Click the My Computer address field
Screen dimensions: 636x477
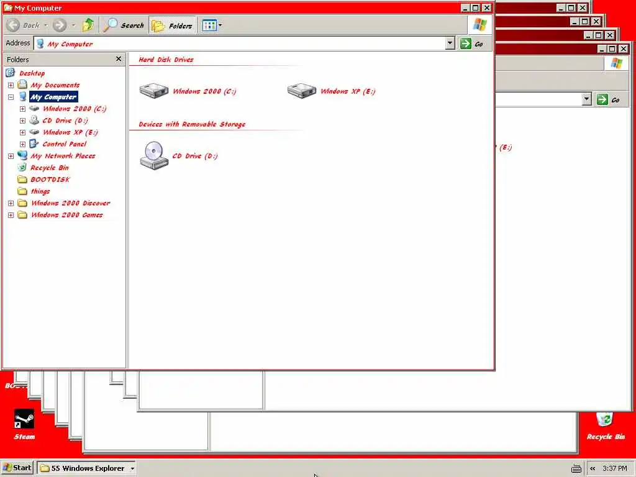[240, 44]
